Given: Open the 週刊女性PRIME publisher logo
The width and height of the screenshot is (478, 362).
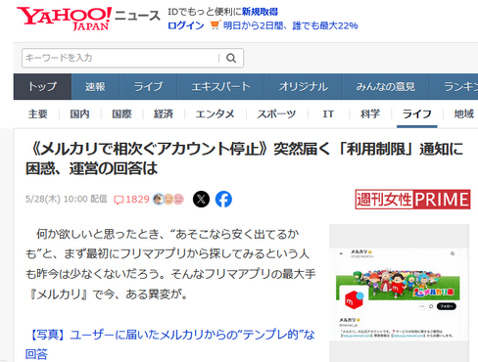Looking at the screenshot, I should click(x=412, y=199).
